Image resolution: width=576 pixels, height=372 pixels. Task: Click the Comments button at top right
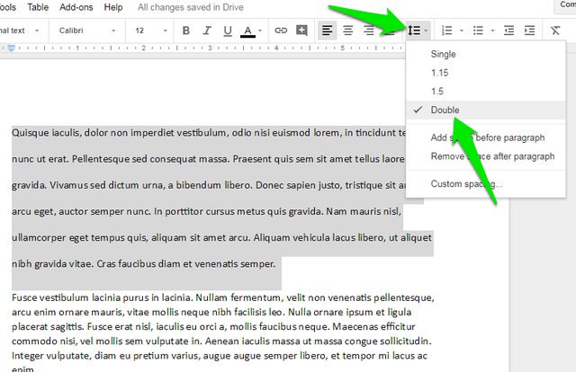566,4
